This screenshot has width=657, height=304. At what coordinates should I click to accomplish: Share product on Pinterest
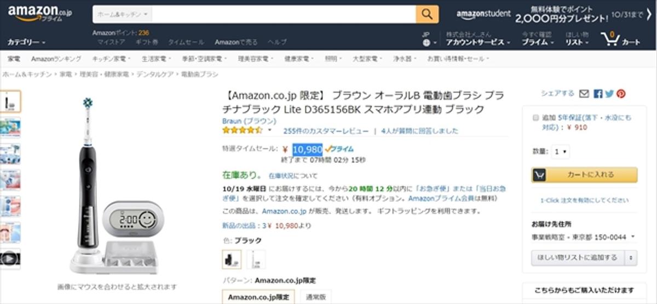tap(621, 94)
